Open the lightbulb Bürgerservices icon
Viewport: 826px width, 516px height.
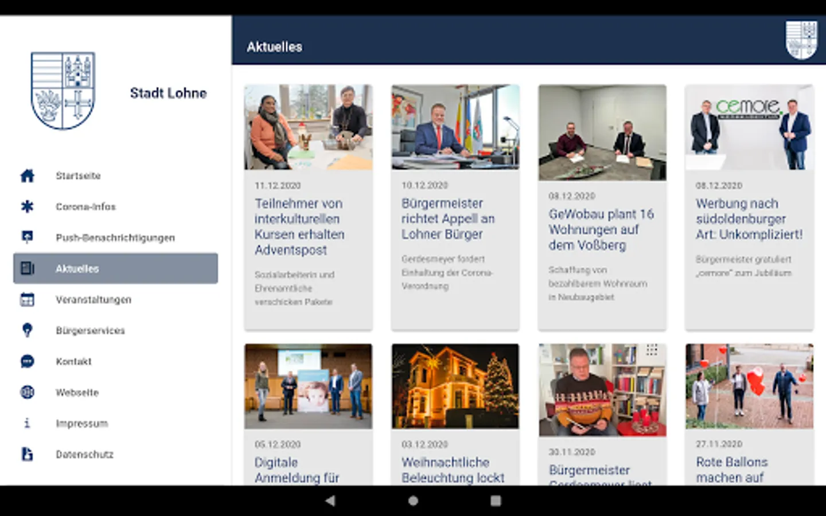point(27,330)
